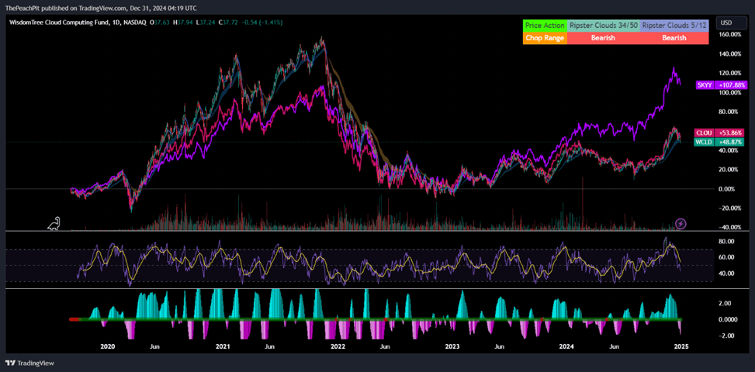This screenshot has height=372, width=755.
Task: Click the TradingView logo in bottom corner
Action: [24, 363]
